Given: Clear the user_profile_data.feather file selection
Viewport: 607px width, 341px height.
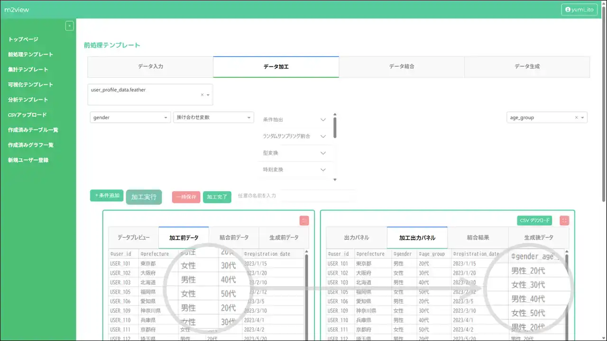Looking at the screenshot, I should coord(202,95).
